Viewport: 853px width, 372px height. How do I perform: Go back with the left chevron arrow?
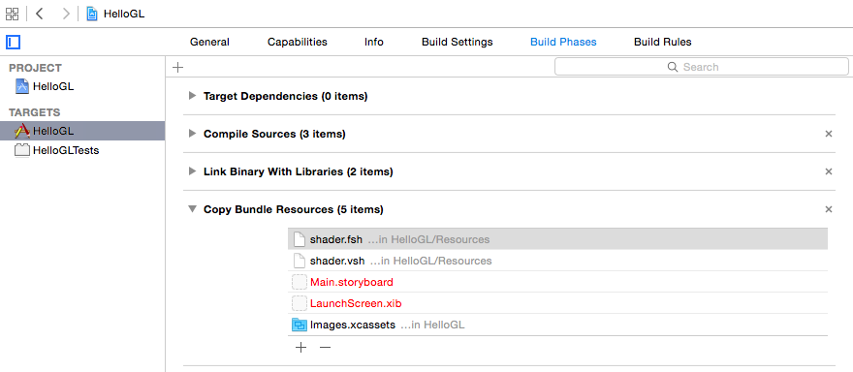click(x=39, y=14)
